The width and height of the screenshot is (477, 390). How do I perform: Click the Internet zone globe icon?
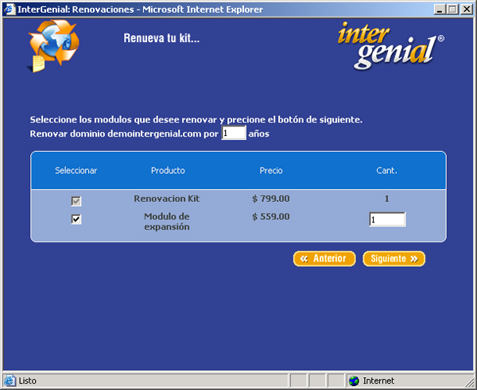point(354,380)
